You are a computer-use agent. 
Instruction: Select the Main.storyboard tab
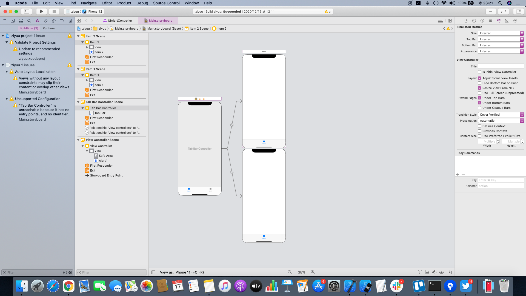point(160,21)
